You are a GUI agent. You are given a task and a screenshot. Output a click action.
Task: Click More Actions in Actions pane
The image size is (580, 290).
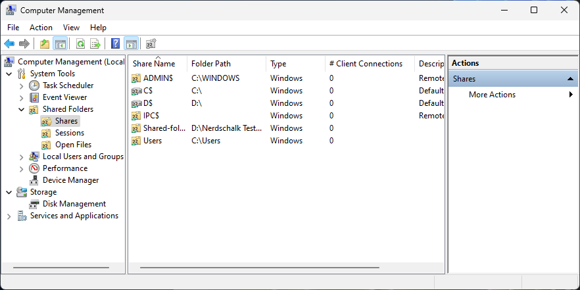(492, 95)
